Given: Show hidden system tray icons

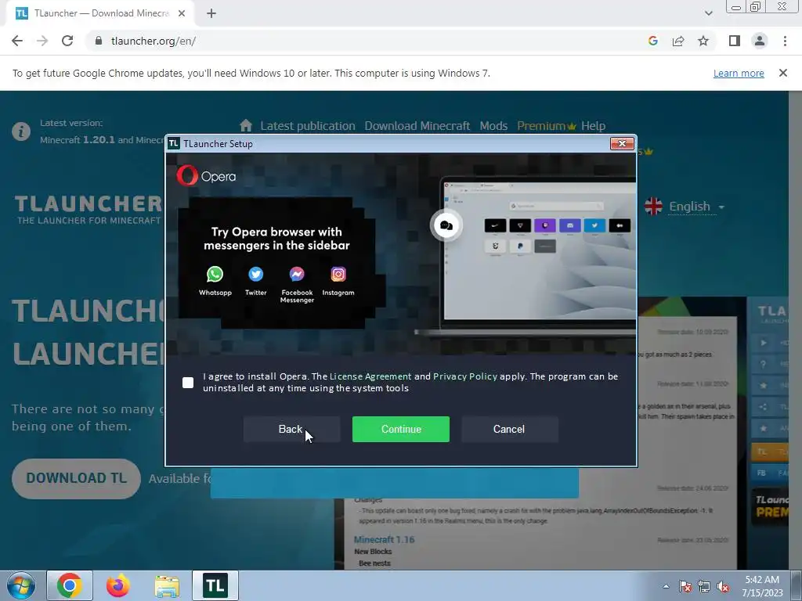Looking at the screenshot, I should click(666, 587).
